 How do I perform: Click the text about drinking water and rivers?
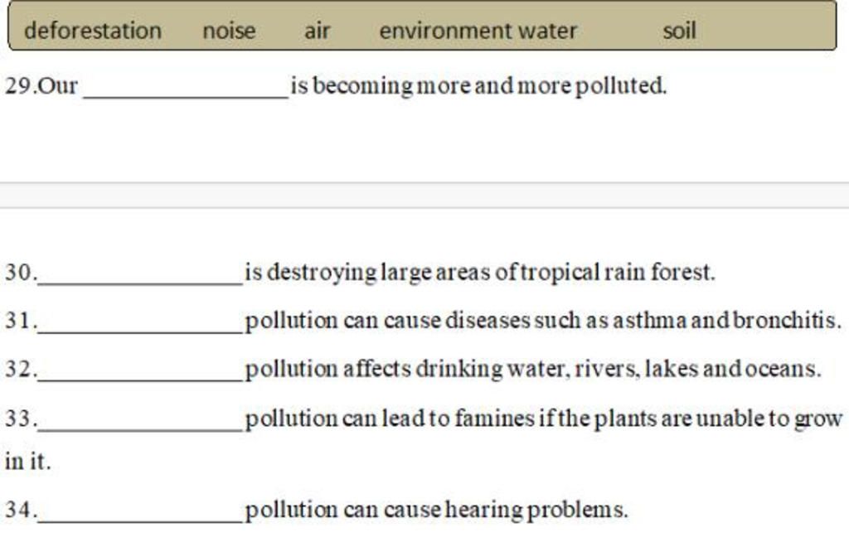[533, 370]
